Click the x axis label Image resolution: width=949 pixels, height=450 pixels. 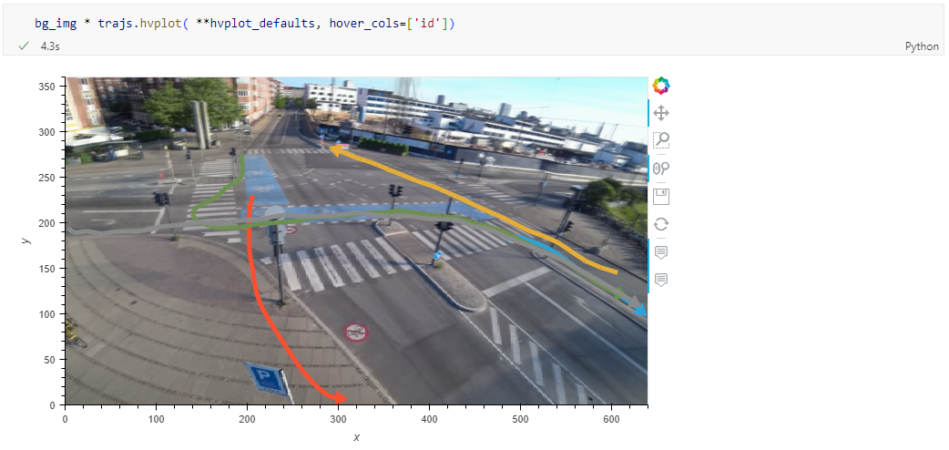(x=356, y=438)
